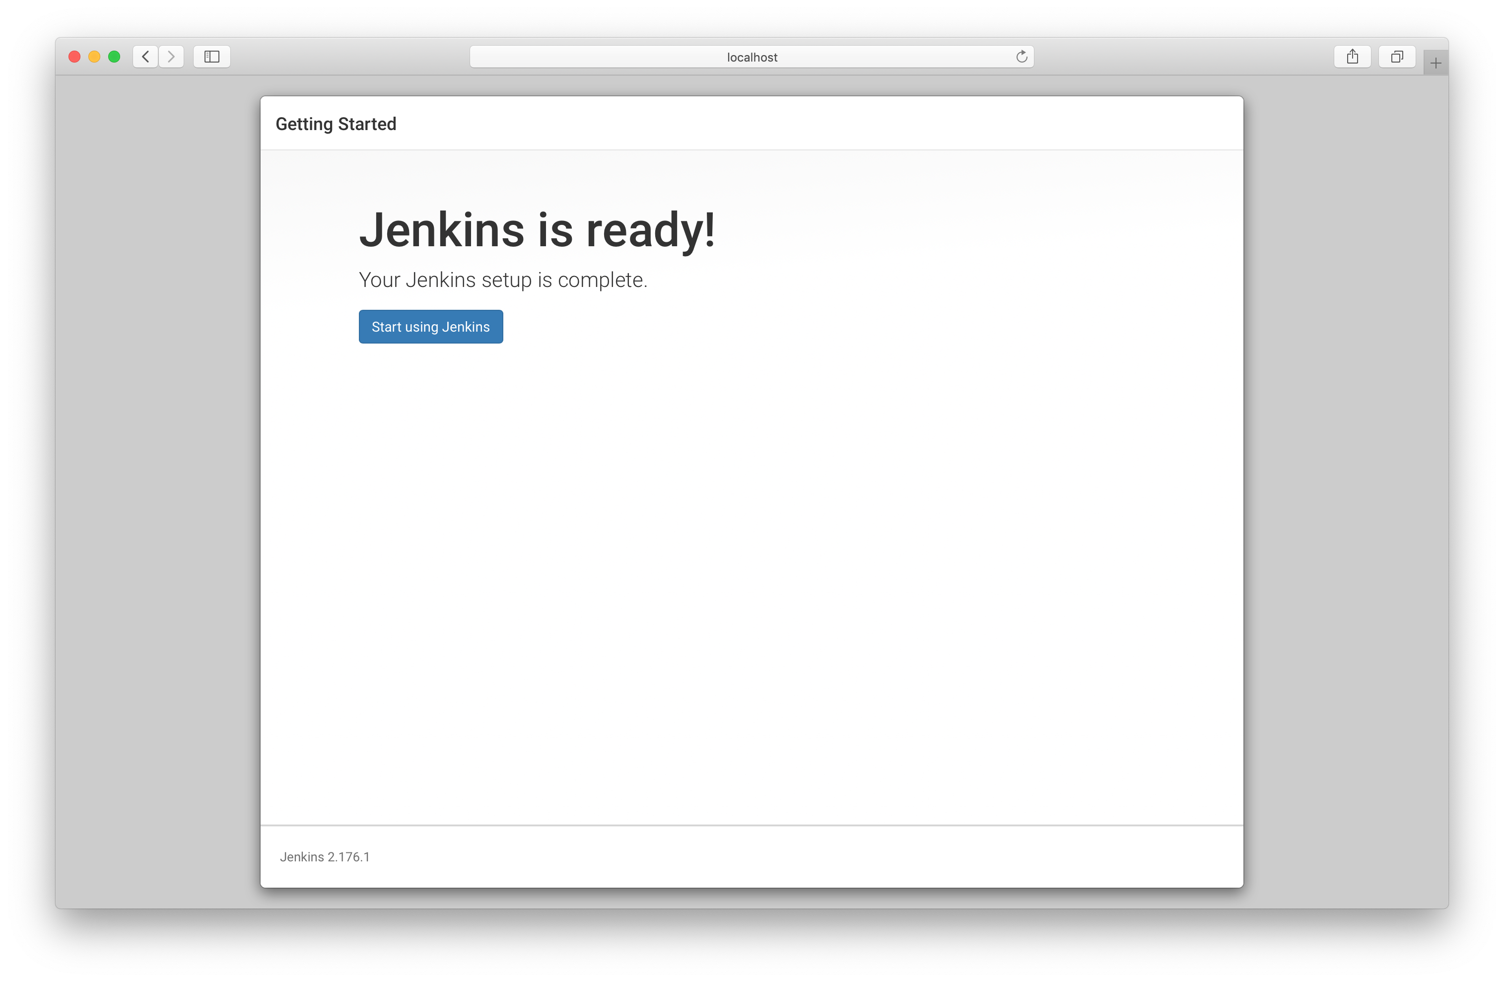
Task: Select the localhost address bar
Action: [752, 56]
